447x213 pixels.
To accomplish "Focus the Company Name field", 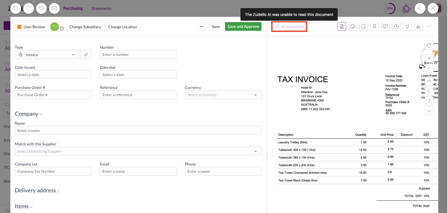I will pyautogui.click(x=138, y=131).
